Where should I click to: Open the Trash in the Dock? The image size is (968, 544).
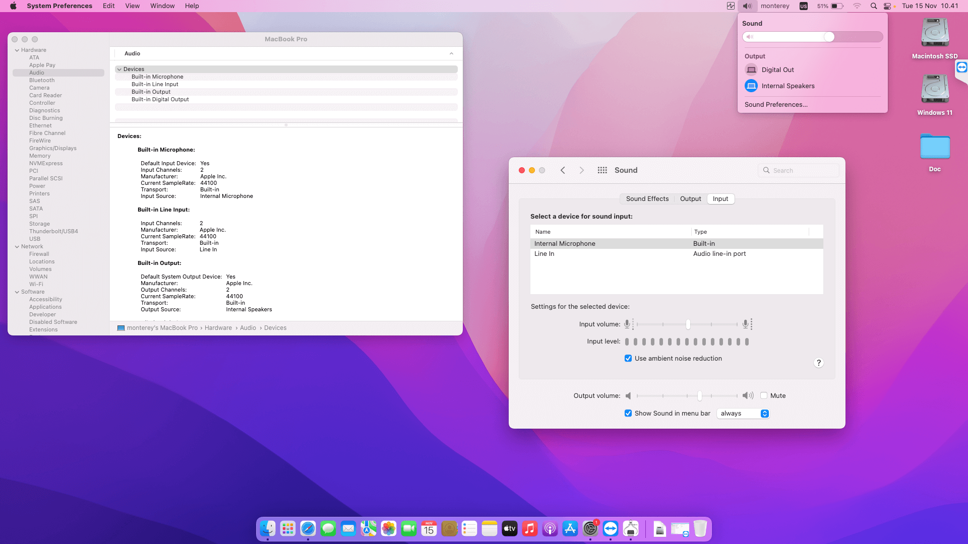[700, 529]
